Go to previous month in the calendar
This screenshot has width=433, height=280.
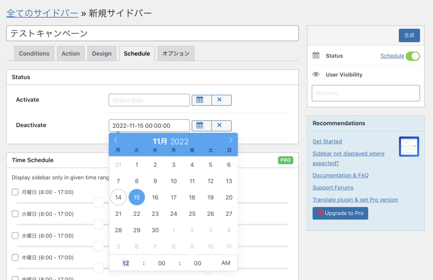(x=116, y=140)
